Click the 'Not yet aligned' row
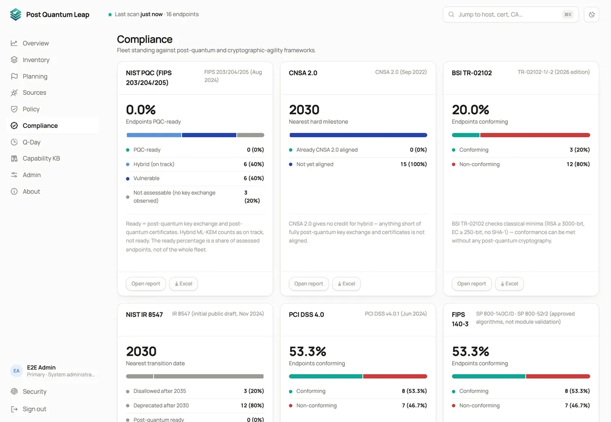 pyautogui.click(x=358, y=164)
